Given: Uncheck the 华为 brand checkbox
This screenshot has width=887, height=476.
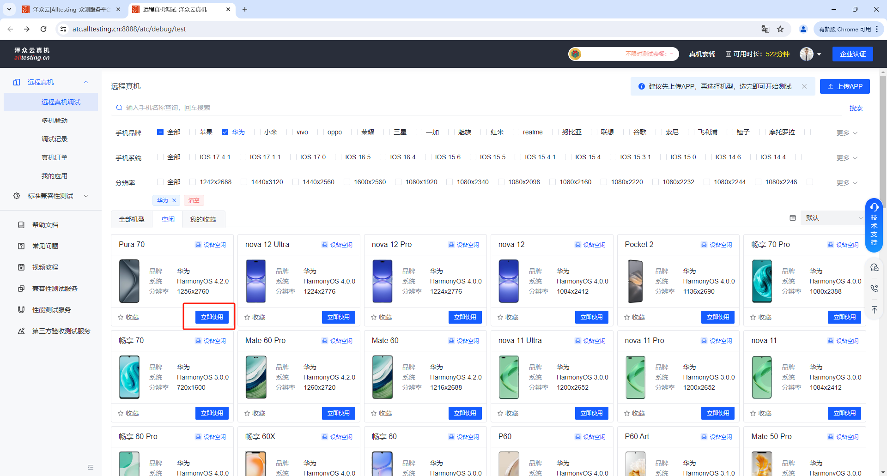Looking at the screenshot, I should pyautogui.click(x=225, y=132).
